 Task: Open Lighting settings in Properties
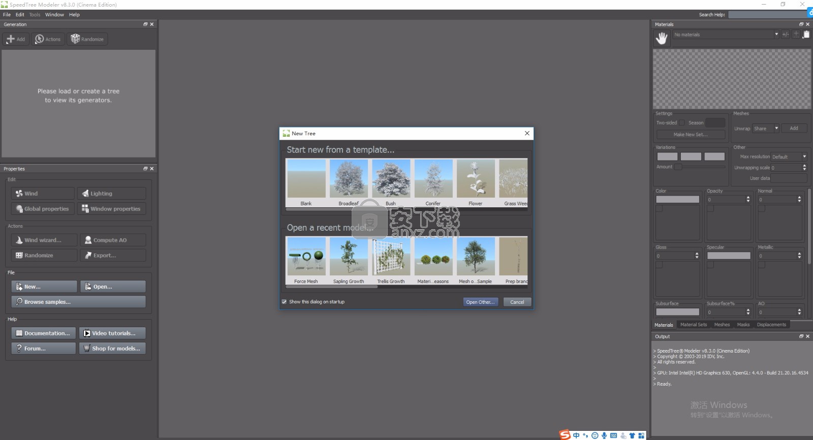coord(112,194)
